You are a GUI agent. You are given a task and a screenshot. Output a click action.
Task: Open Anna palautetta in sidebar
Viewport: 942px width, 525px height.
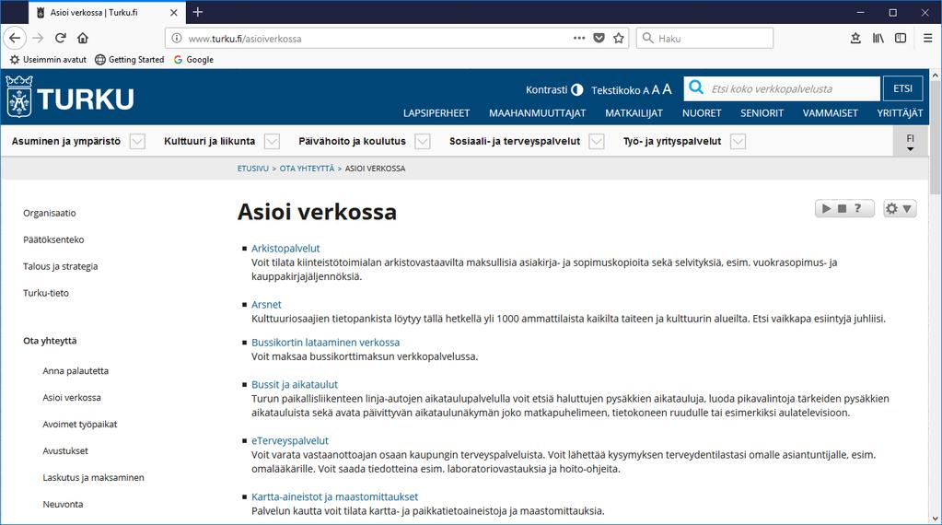tap(76, 370)
